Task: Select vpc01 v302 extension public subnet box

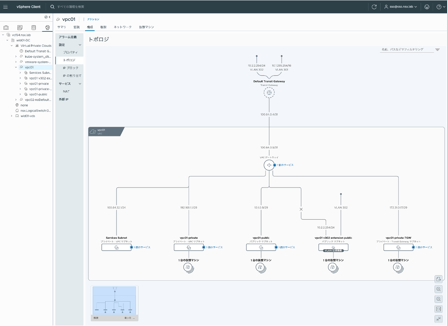Action: [x=333, y=247]
